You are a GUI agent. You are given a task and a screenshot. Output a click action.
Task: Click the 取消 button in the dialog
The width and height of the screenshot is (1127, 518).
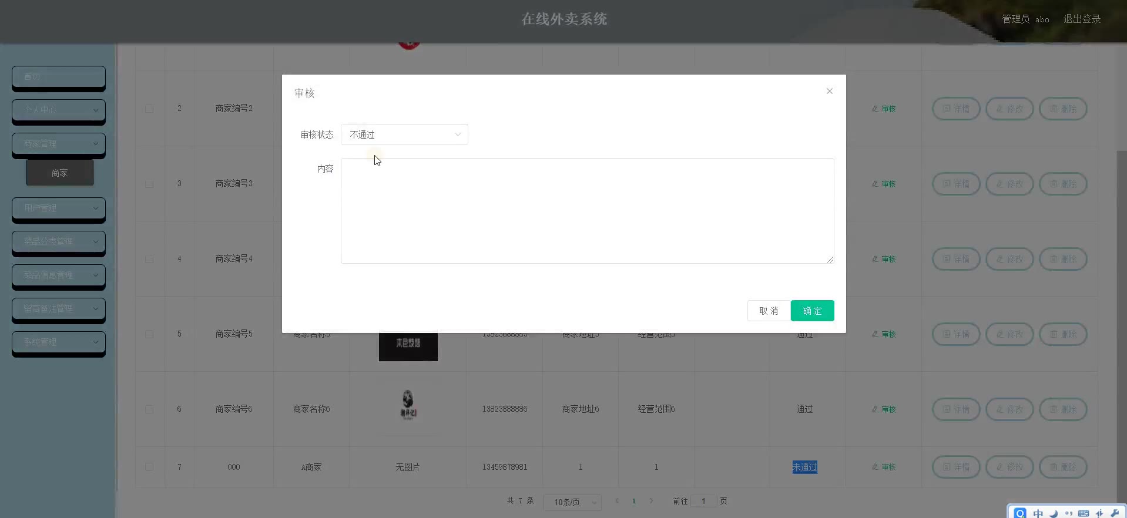[x=769, y=311]
